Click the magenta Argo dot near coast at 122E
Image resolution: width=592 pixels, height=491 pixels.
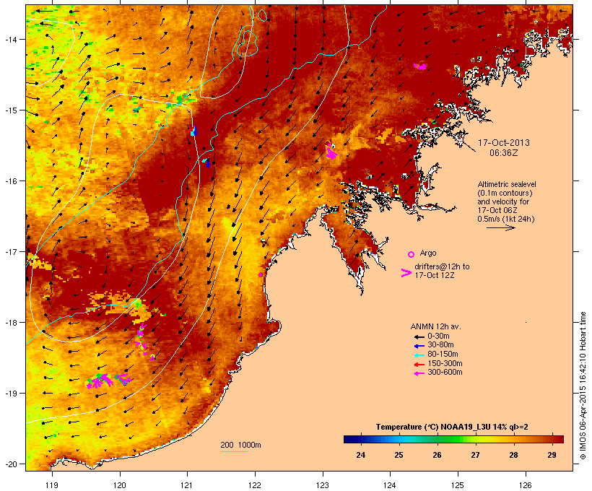click(x=261, y=274)
